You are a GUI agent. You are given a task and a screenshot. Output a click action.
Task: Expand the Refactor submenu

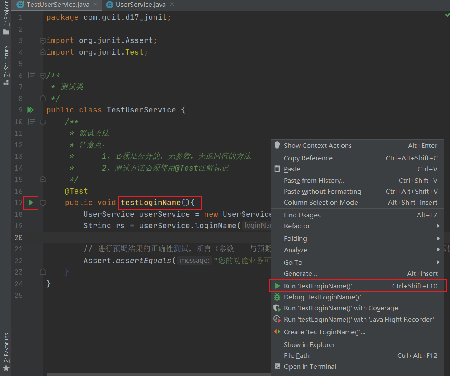296,226
